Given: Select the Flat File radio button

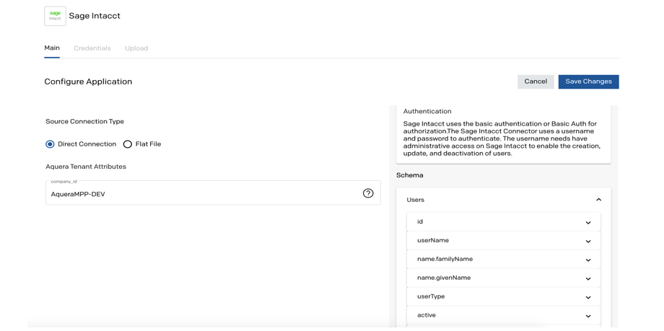Looking at the screenshot, I should point(128,144).
